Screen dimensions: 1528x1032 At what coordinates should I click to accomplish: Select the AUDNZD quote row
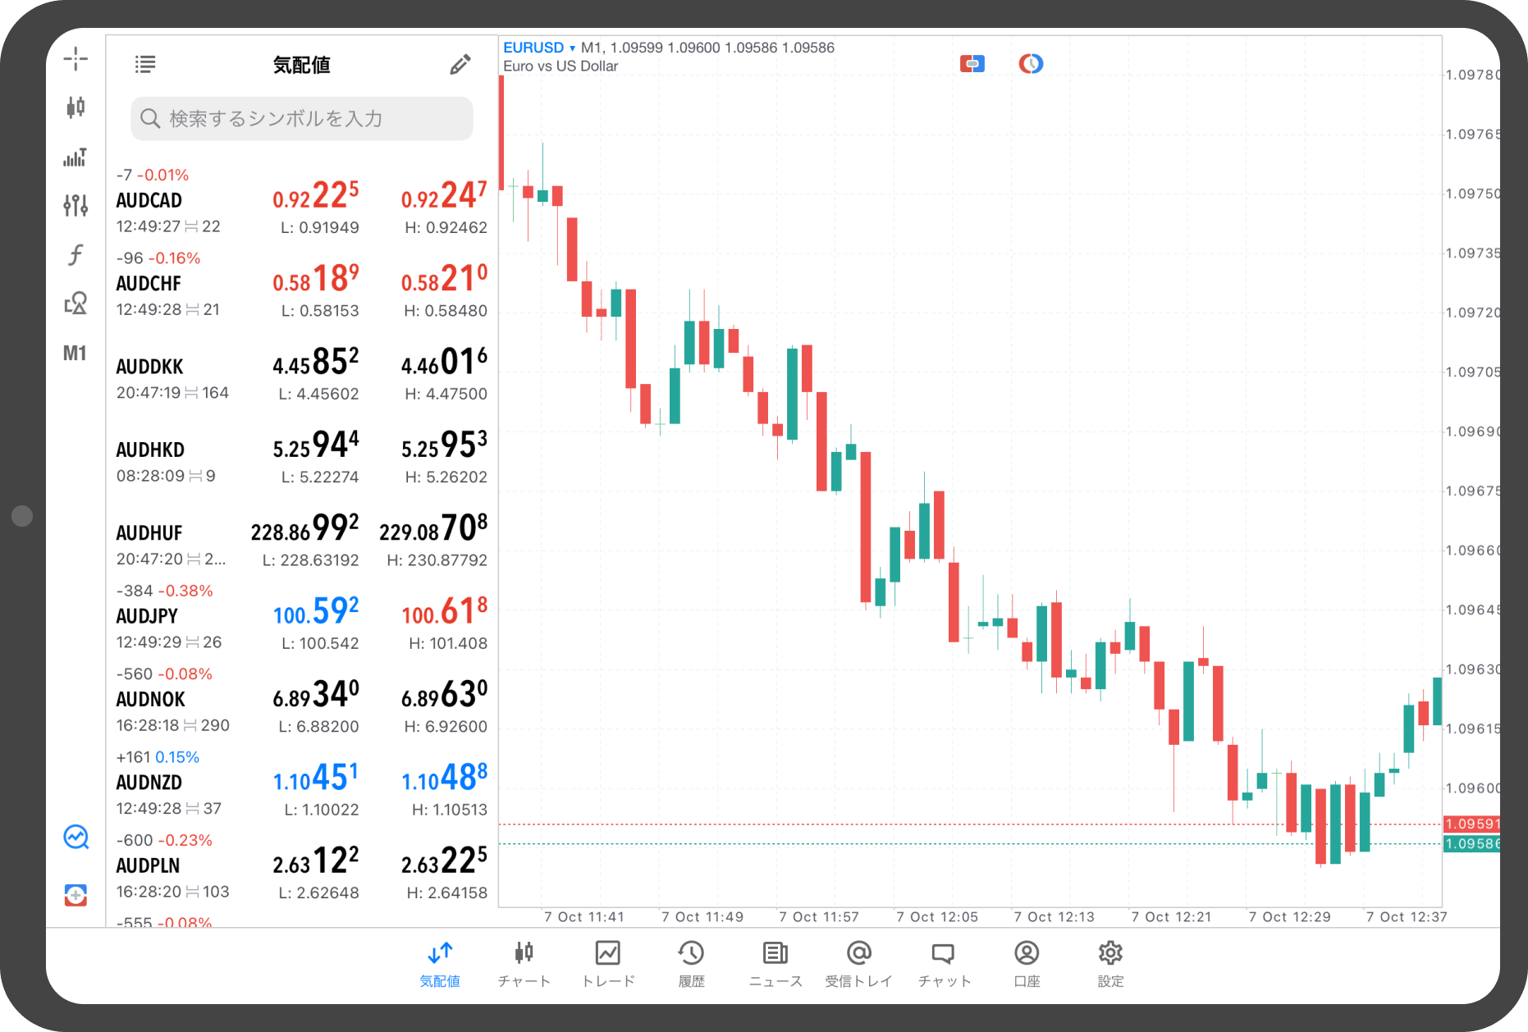pyautogui.click(x=302, y=783)
